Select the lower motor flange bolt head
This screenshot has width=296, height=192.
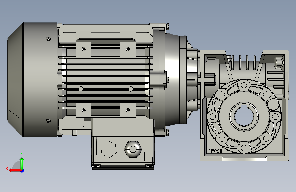click(x=167, y=133)
